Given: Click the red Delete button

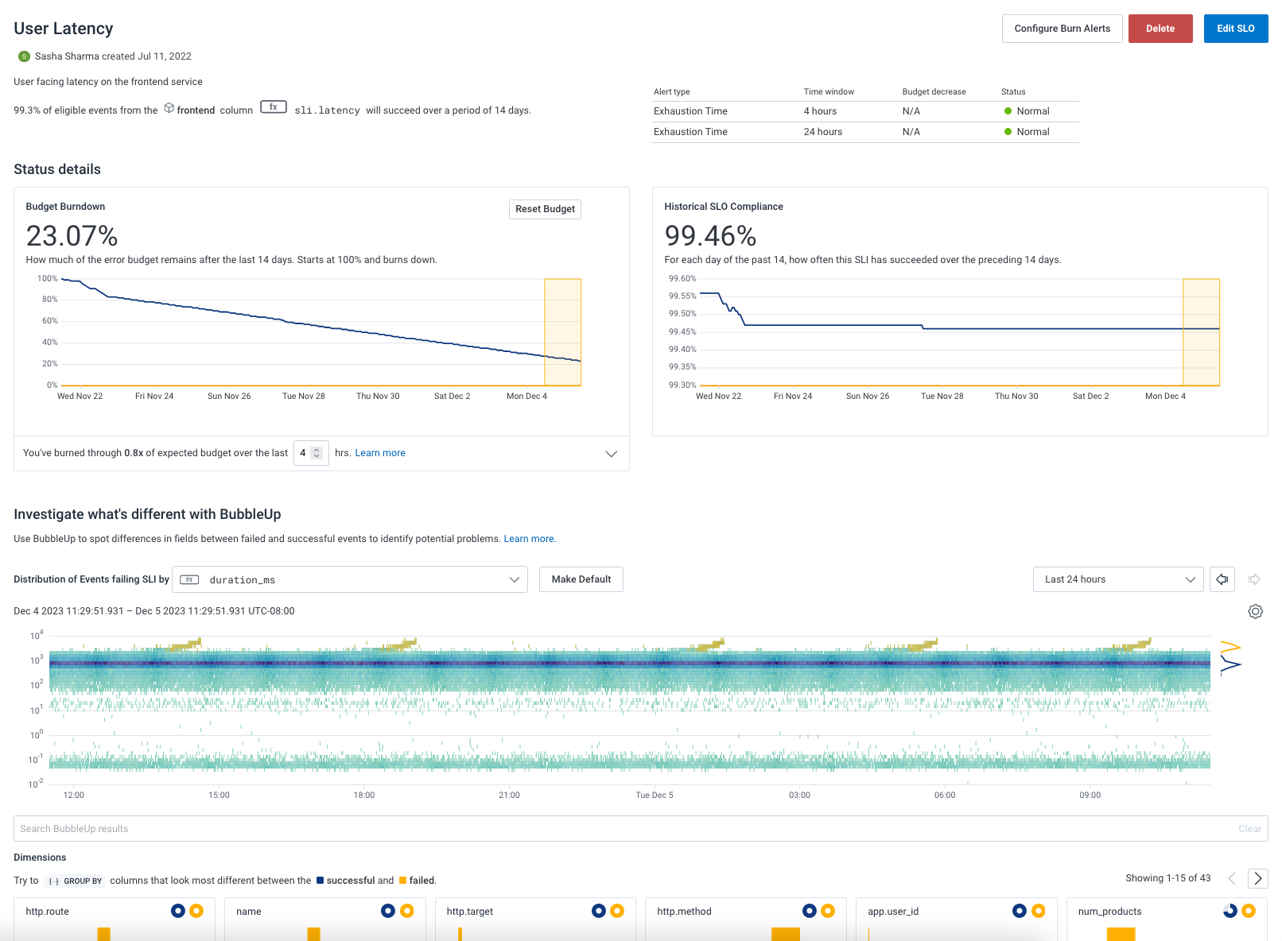Looking at the screenshot, I should [x=1160, y=29].
